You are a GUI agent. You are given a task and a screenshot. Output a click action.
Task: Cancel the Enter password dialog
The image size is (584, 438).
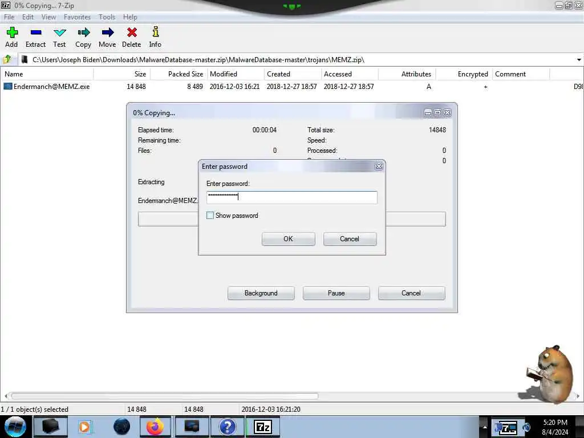pyautogui.click(x=350, y=239)
